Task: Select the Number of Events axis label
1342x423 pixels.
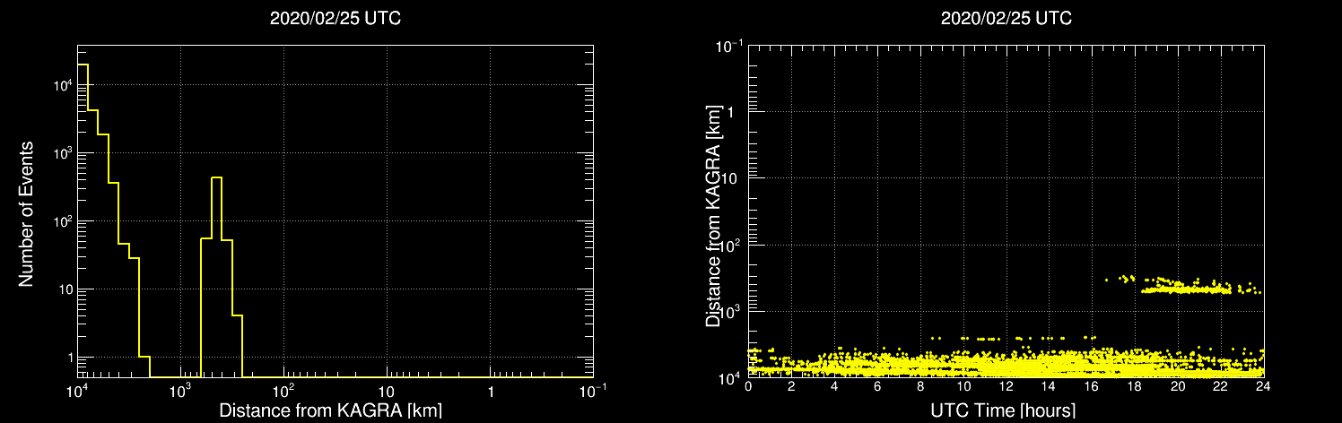Action: pos(26,213)
